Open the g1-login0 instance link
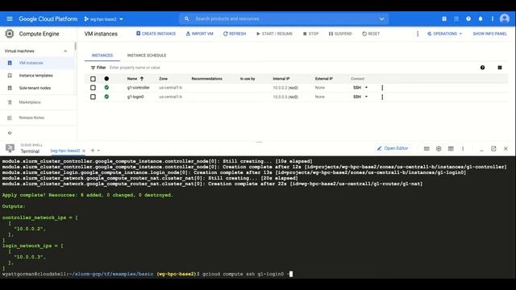516x290 pixels. coord(135,97)
